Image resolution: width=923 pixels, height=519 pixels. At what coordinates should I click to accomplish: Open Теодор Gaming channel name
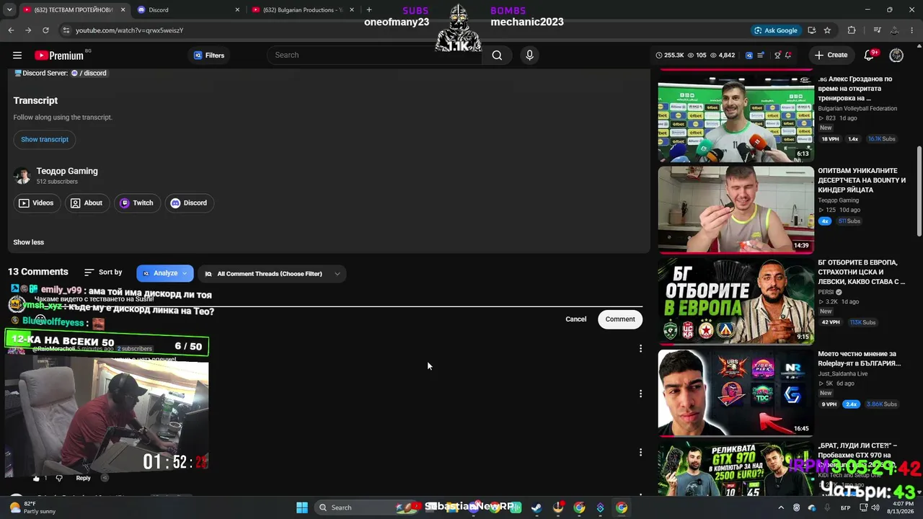(67, 171)
